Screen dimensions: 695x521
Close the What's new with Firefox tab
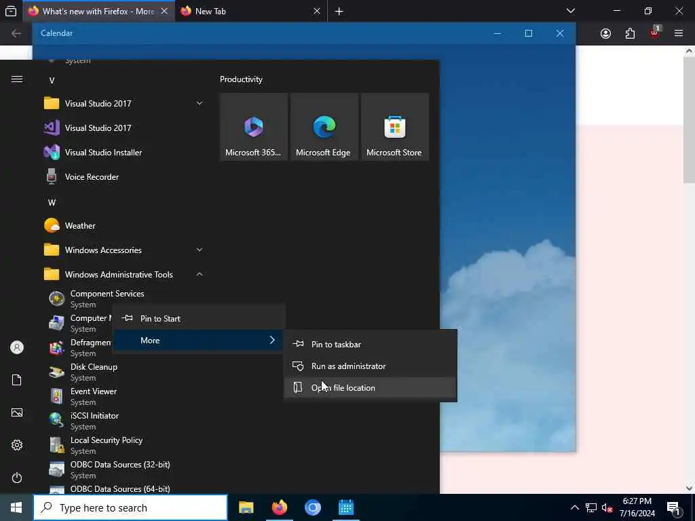[164, 12]
